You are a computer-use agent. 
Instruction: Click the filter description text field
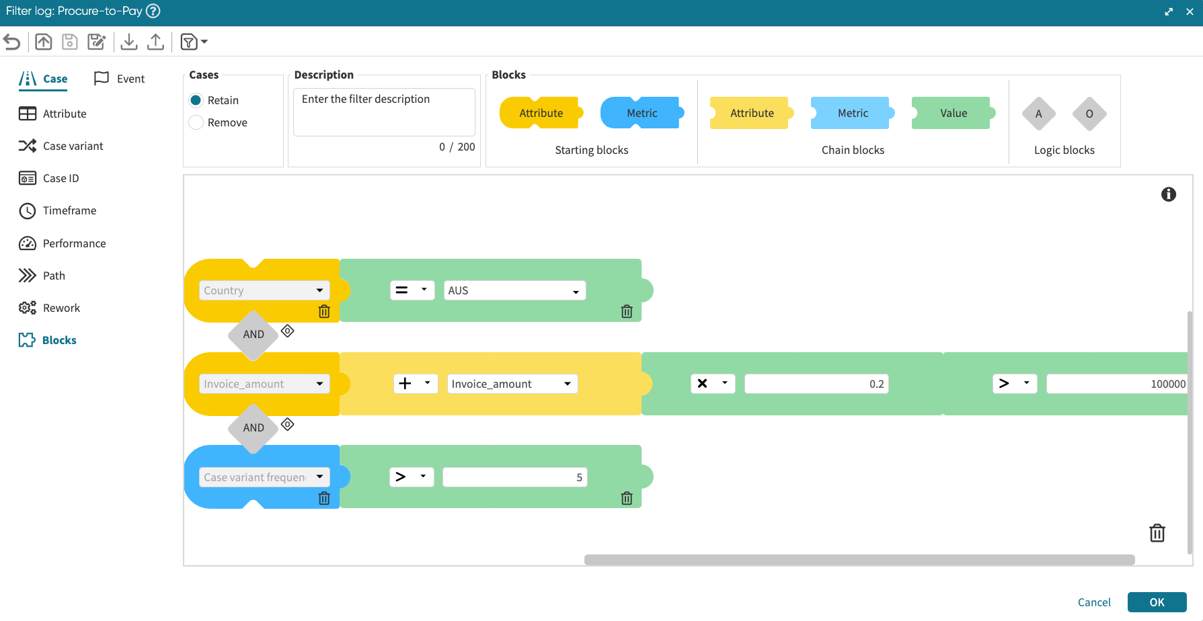pyautogui.click(x=384, y=112)
